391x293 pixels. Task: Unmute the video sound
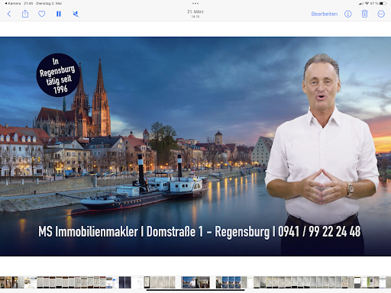pyautogui.click(x=76, y=14)
